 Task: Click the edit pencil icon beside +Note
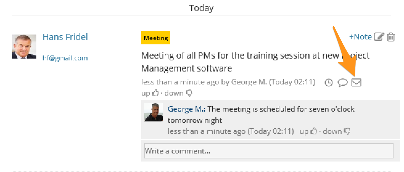click(x=379, y=37)
